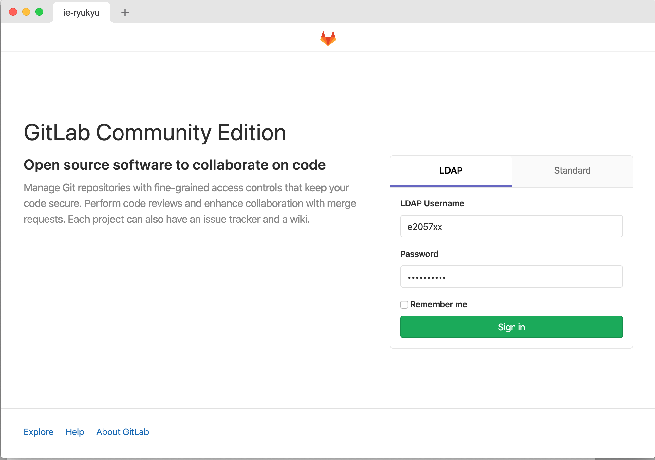Minimize the window with yellow button
The height and width of the screenshot is (460, 655).
[26, 12]
